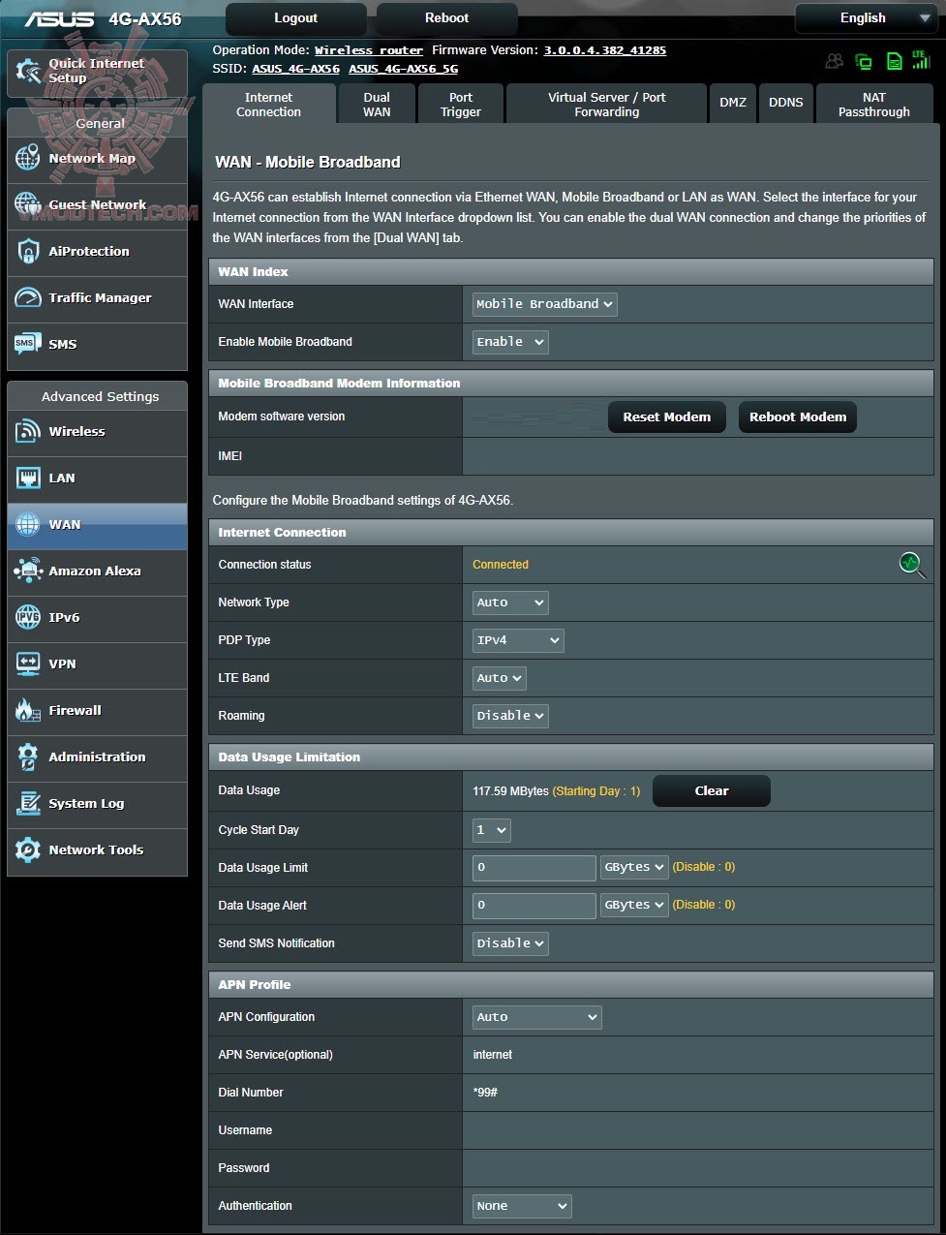Open the Roaming dropdown
The height and width of the screenshot is (1235, 946).
tap(510, 716)
